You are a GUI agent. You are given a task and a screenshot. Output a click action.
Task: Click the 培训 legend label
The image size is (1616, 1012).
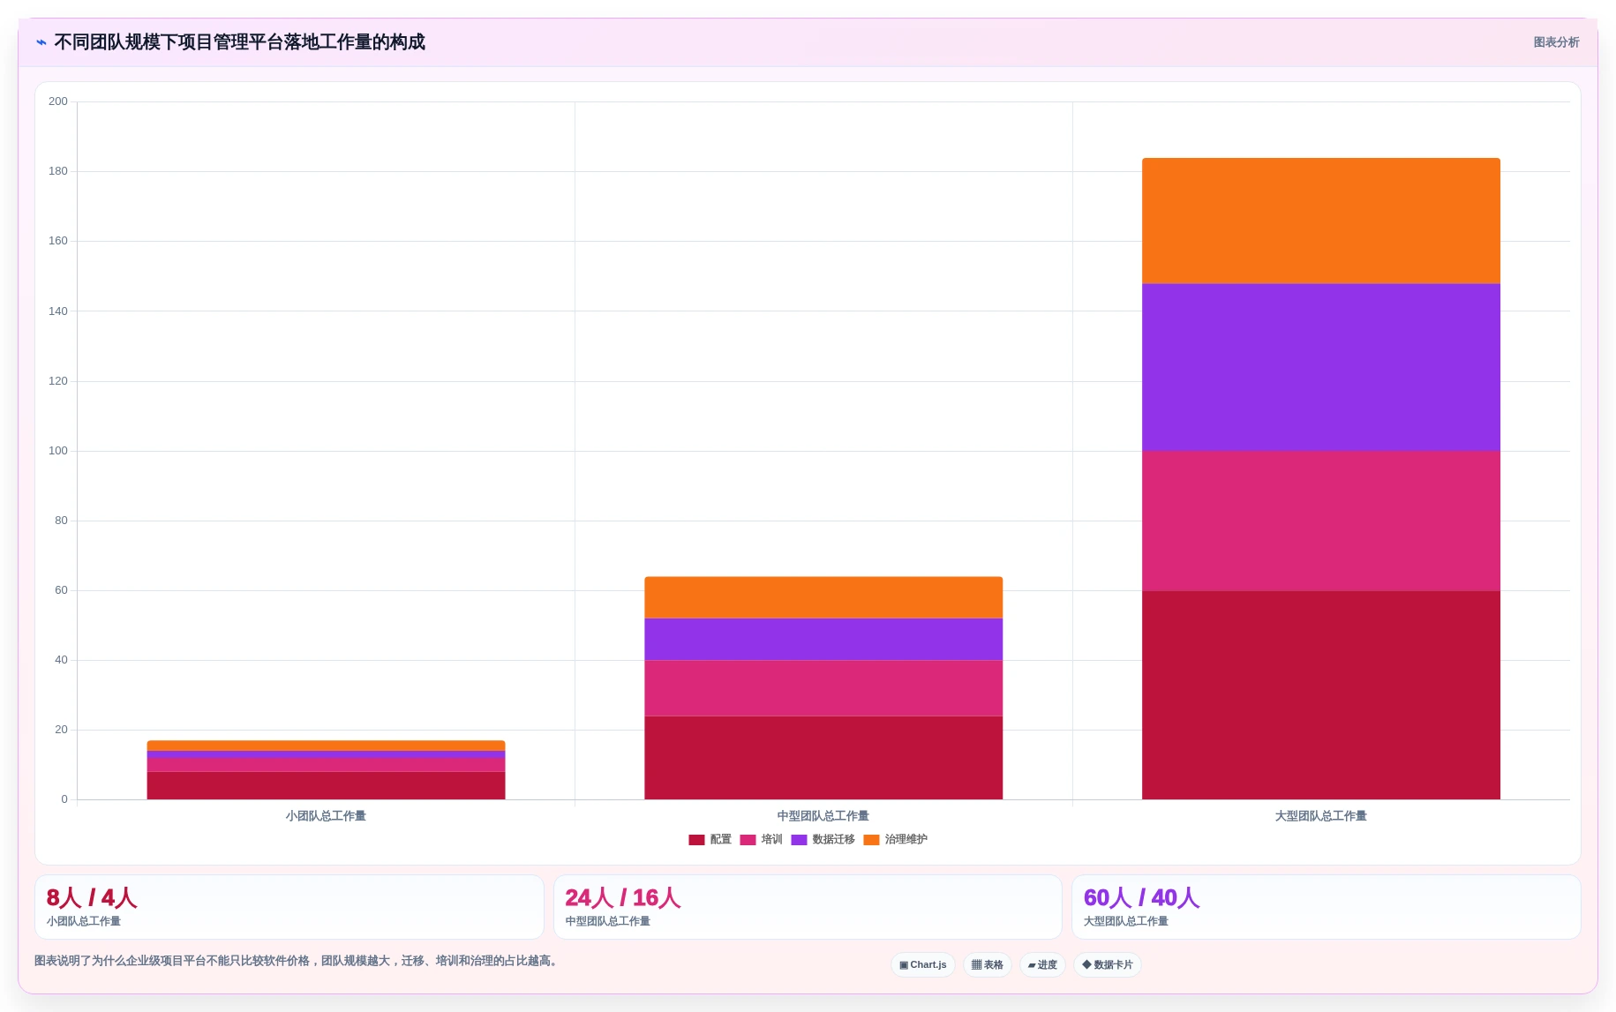click(x=772, y=840)
